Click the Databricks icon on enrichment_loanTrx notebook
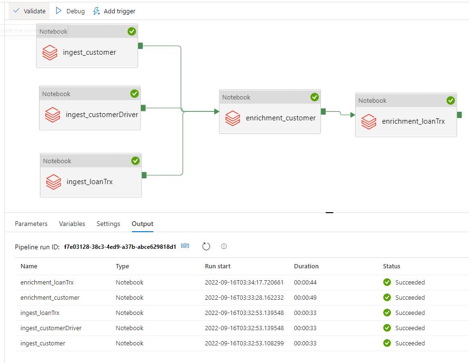The height and width of the screenshot is (363, 469). pyautogui.click(x=369, y=122)
